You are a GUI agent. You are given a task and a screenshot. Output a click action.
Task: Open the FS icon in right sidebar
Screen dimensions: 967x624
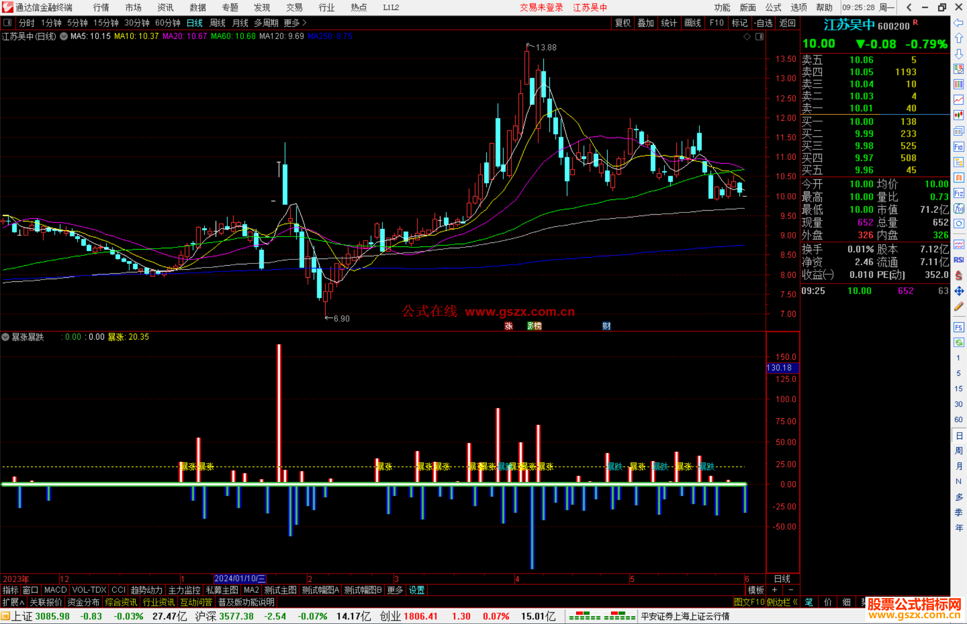(958, 327)
